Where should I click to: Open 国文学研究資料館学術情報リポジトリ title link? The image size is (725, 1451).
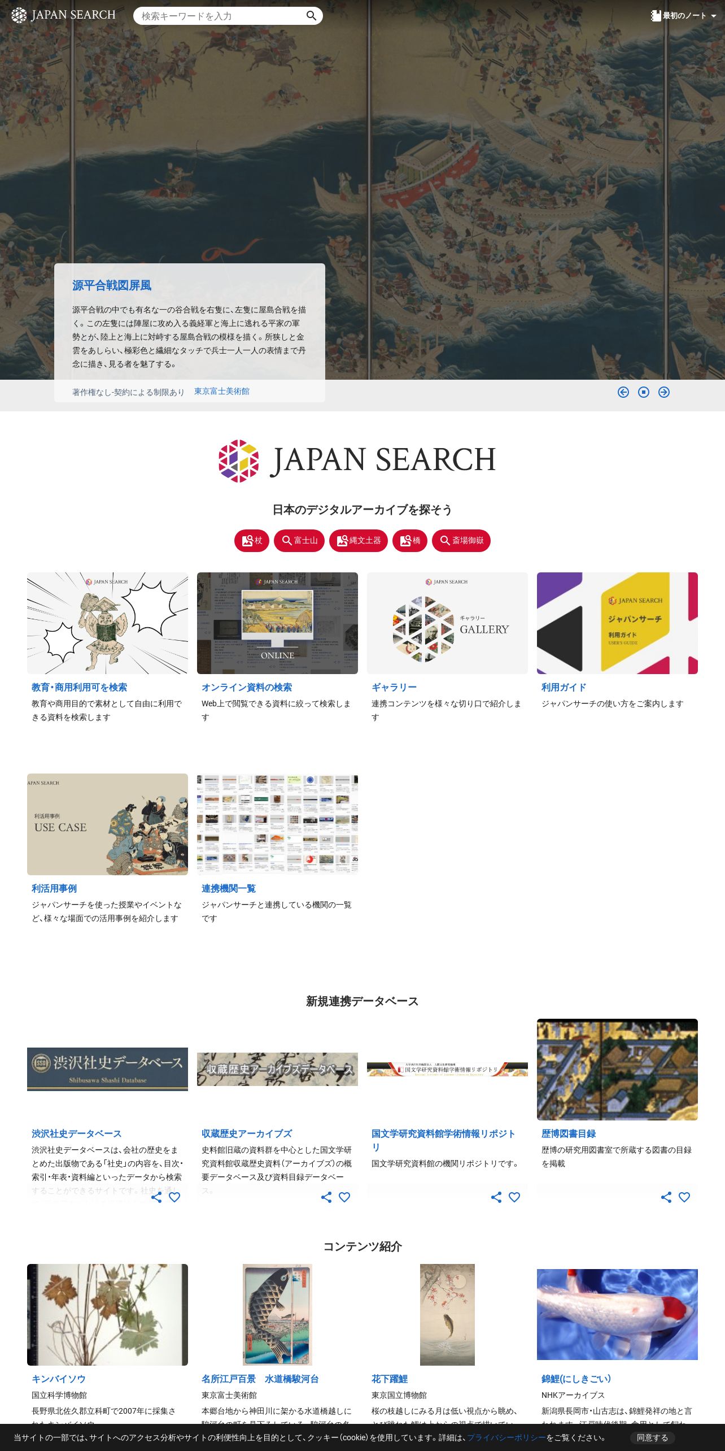click(443, 1140)
